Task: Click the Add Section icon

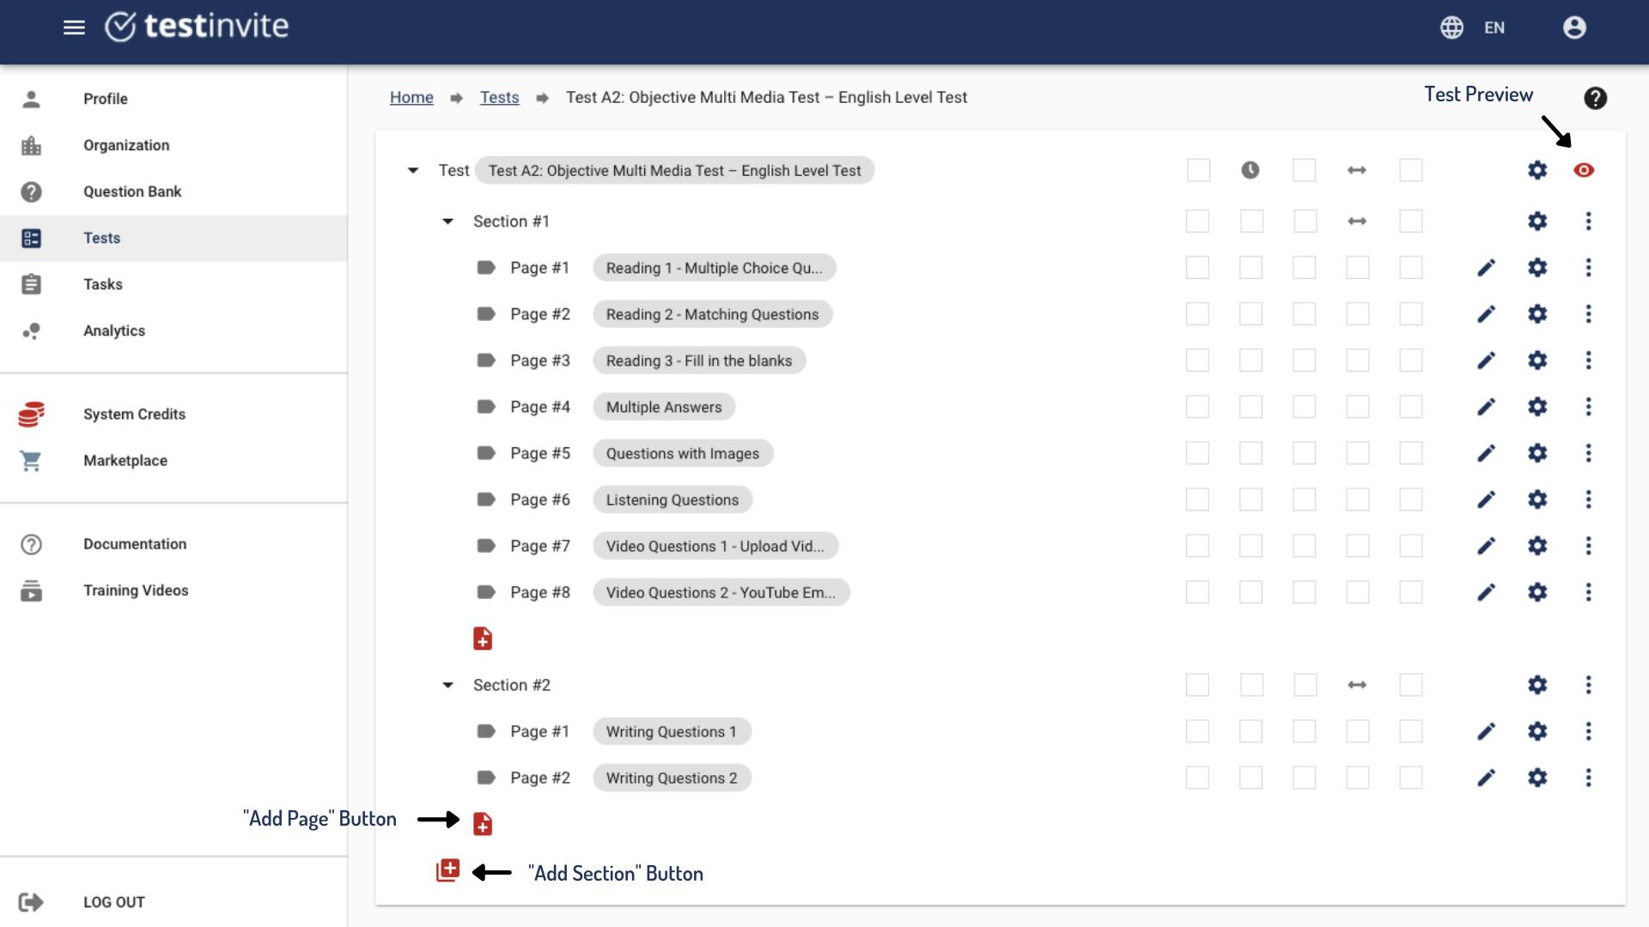Action: click(x=447, y=869)
